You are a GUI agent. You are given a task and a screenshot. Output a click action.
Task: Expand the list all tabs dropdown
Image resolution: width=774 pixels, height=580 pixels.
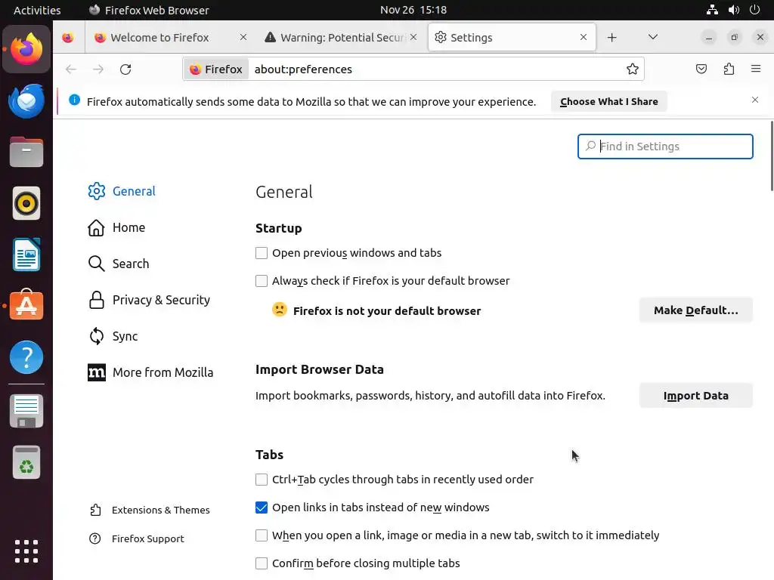[653, 37]
